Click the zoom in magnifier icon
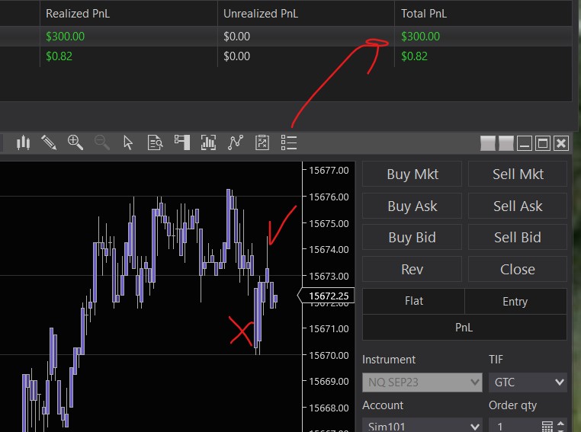This screenshot has height=432, width=581. pyautogui.click(x=75, y=142)
